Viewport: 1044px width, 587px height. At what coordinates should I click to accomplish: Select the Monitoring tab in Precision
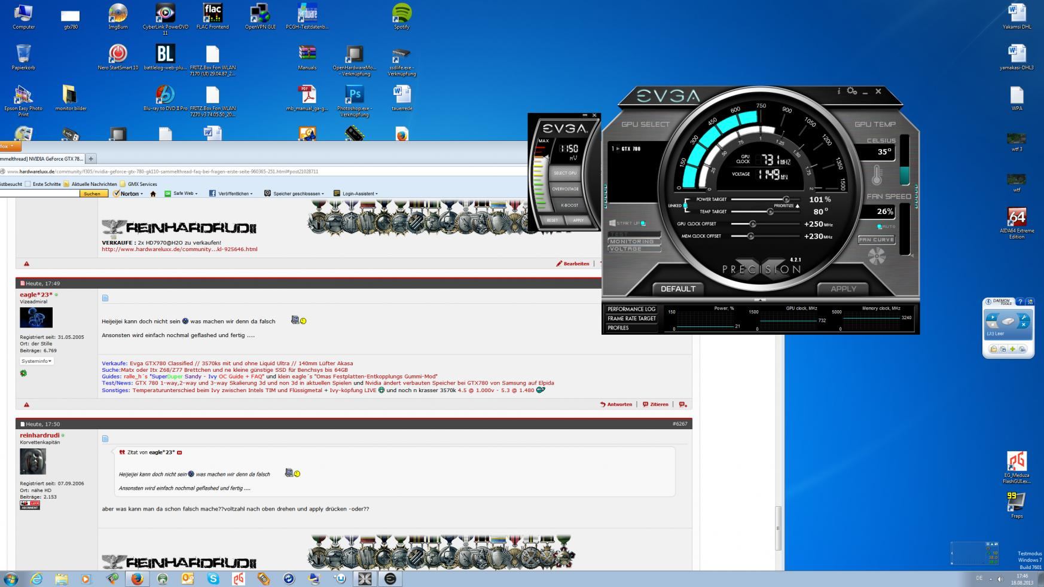pyautogui.click(x=634, y=241)
